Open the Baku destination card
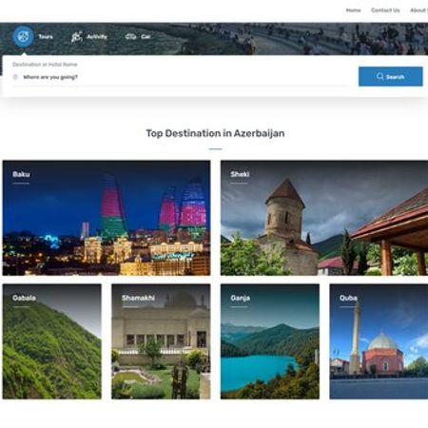The width and height of the screenshot is (428, 428). 107,218
